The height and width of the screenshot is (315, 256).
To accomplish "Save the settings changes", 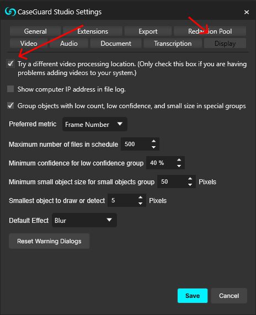I will [193, 296].
